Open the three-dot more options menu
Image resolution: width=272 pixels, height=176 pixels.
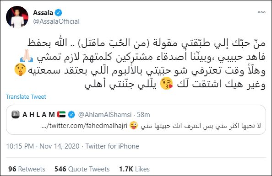(261, 12)
